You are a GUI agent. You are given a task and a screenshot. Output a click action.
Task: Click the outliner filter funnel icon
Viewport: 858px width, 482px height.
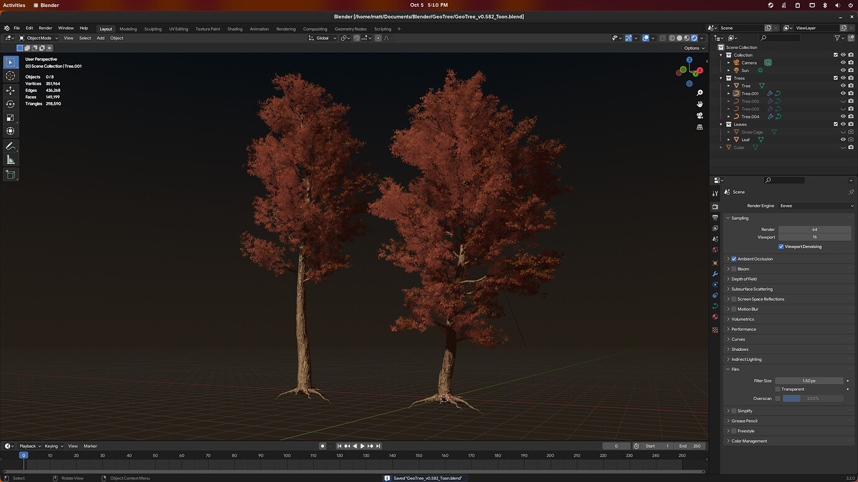tap(837, 38)
